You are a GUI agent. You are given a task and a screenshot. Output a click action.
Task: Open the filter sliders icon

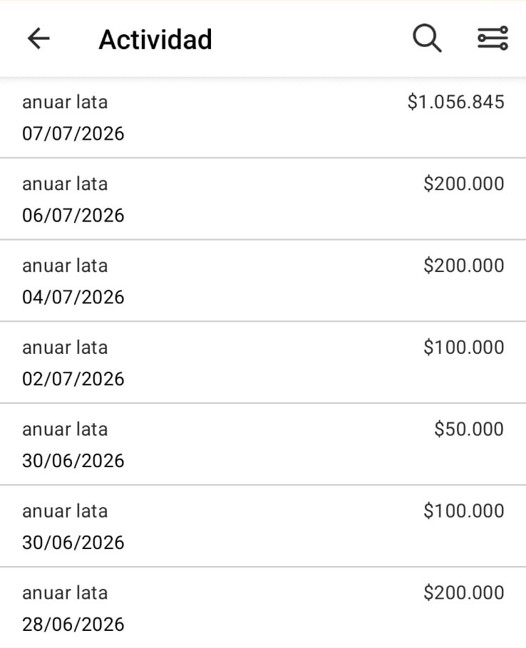point(493,38)
